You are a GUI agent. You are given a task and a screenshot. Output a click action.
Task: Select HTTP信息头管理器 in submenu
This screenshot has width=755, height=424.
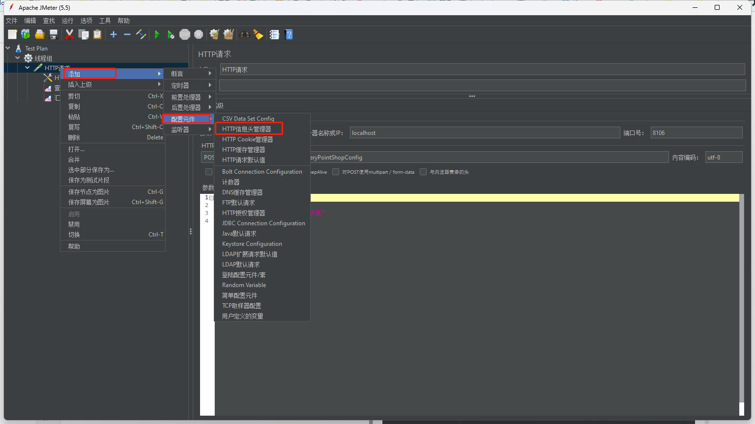pyautogui.click(x=262, y=129)
